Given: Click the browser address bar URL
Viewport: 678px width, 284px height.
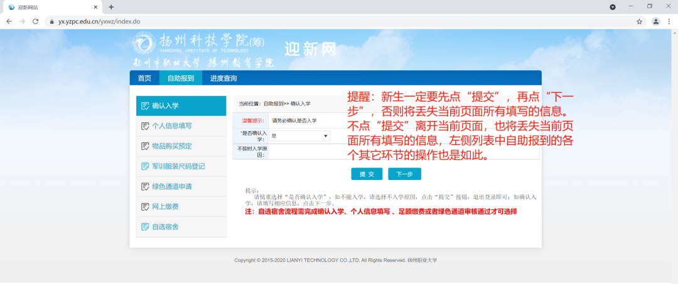Looking at the screenshot, I should [99, 21].
